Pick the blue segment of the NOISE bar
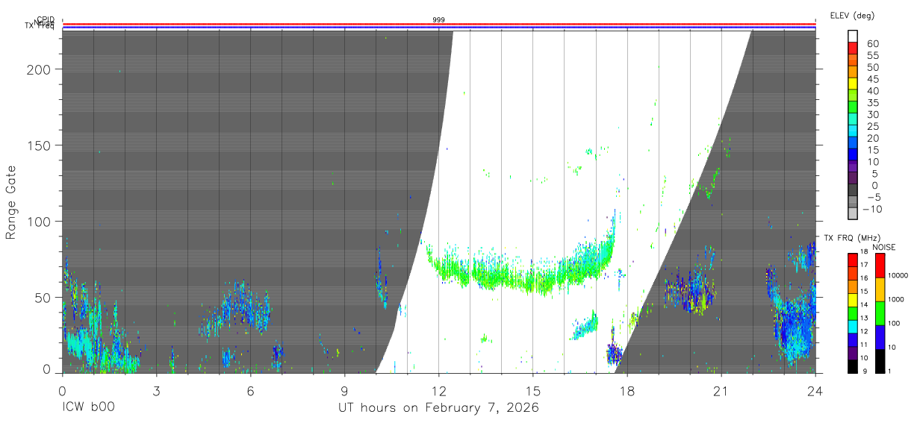The width and height of the screenshot is (917, 423). 880,337
